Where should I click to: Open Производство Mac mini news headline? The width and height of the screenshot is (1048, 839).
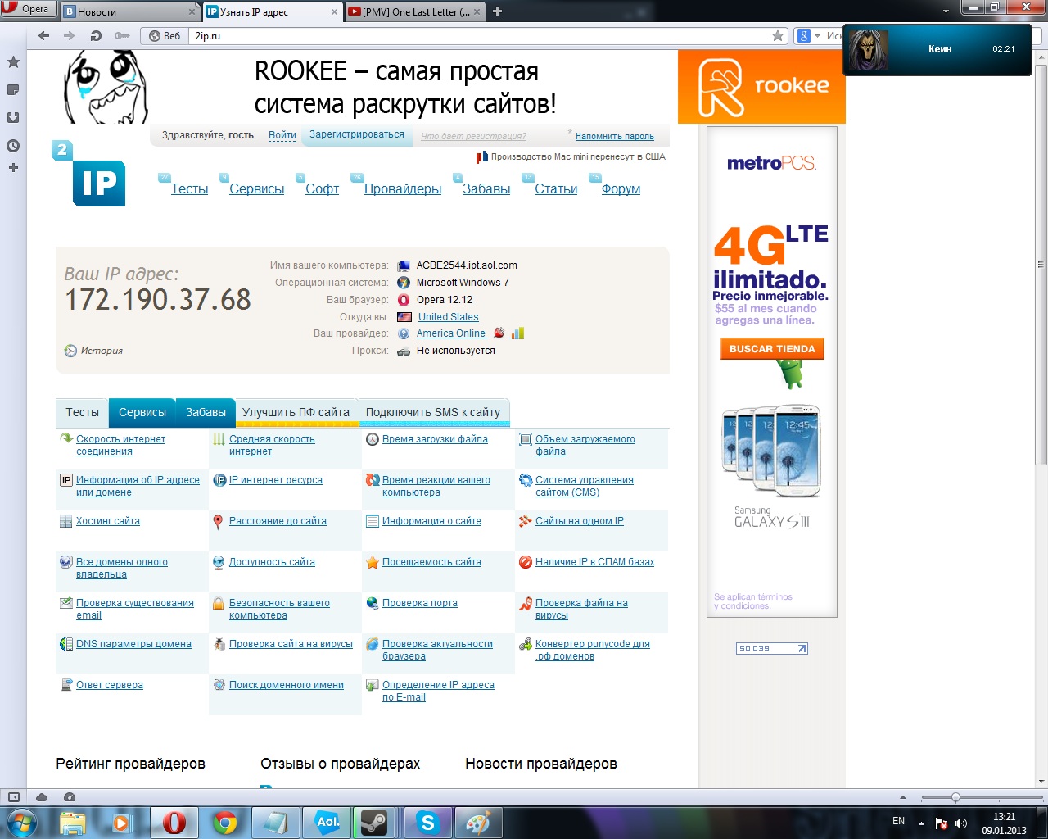(x=578, y=156)
